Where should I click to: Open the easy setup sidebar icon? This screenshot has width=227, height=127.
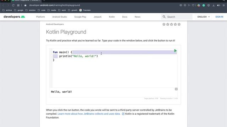(224, 5)
